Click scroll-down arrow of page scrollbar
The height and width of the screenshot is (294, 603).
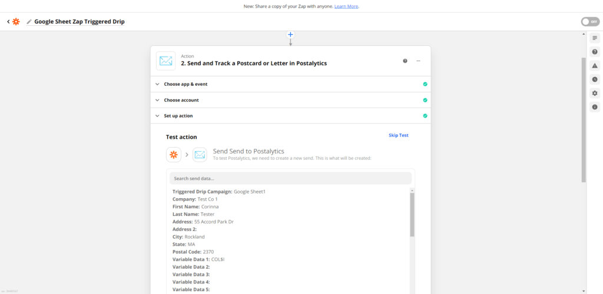[x=584, y=291]
